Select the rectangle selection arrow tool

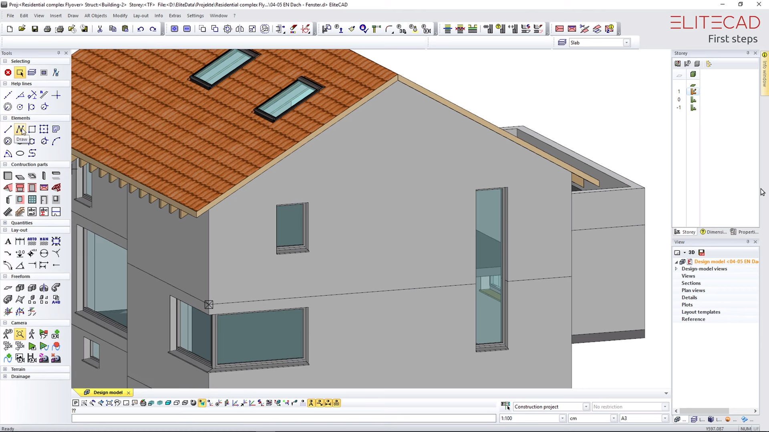[20, 72]
